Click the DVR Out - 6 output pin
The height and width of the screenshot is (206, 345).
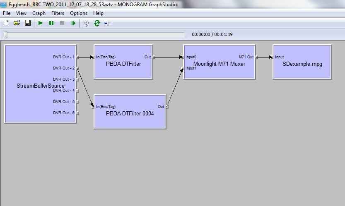(x=77, y=113)
